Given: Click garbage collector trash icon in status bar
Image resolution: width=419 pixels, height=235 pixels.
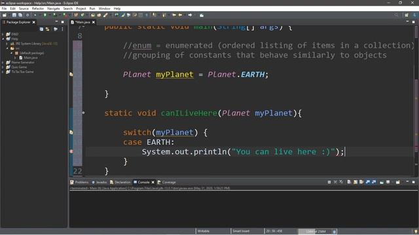Looking at the screenshot, I should tap(334, 232).
